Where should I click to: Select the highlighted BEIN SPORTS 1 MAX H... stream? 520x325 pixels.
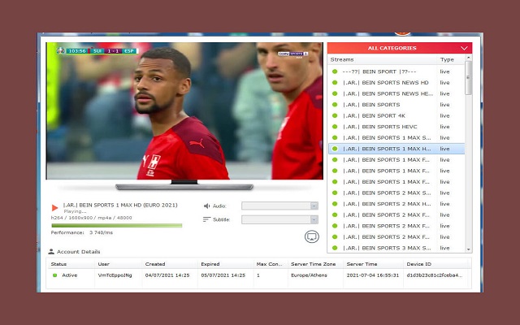396,149
